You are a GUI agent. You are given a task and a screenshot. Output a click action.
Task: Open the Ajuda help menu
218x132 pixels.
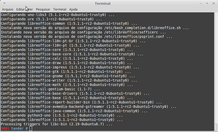[73, 10]
